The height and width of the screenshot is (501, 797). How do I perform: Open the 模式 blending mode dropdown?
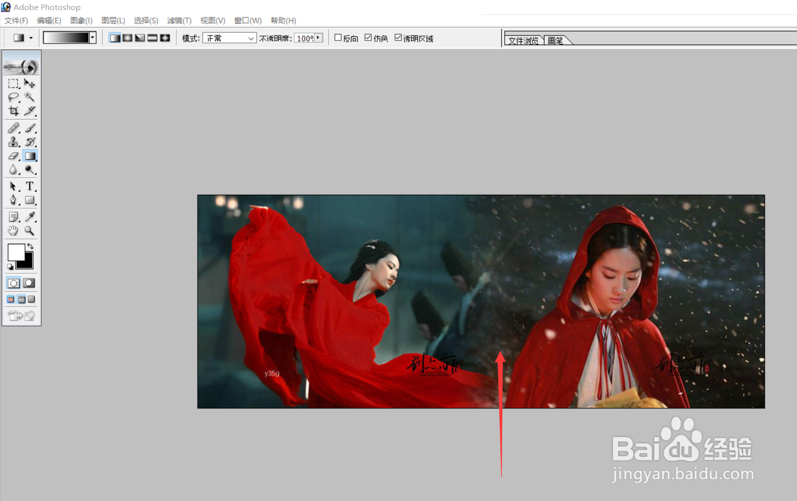tap(230, 38)
